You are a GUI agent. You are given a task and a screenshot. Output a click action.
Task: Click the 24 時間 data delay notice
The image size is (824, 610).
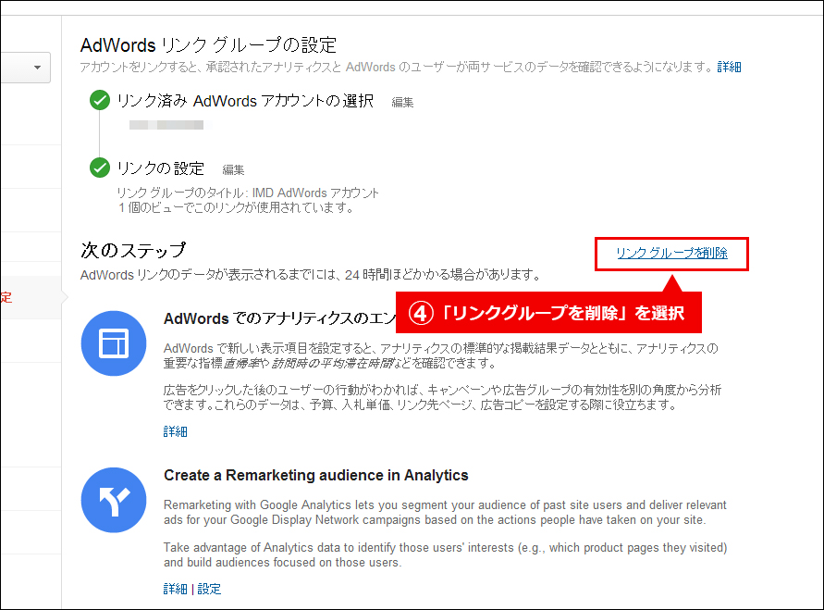click(x=311, y=275)
